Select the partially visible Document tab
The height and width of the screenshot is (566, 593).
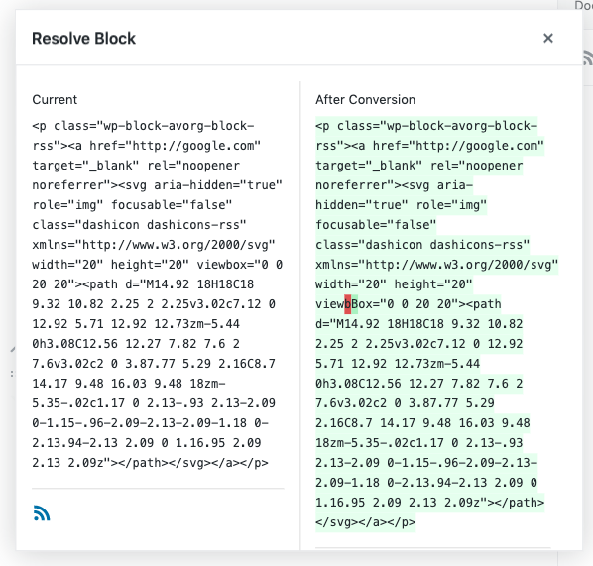point(583,5)
